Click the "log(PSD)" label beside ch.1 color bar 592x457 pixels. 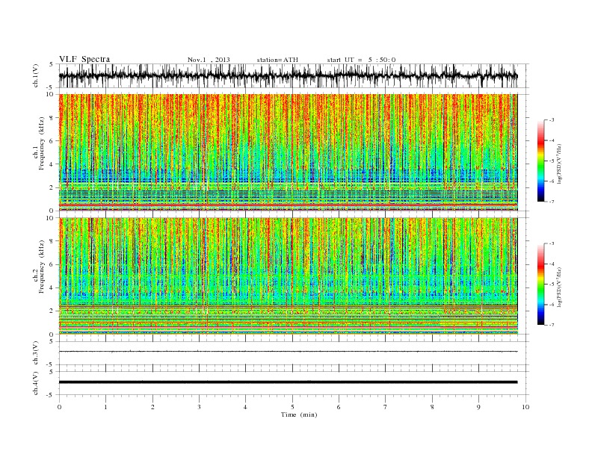[x=560, y=163]
